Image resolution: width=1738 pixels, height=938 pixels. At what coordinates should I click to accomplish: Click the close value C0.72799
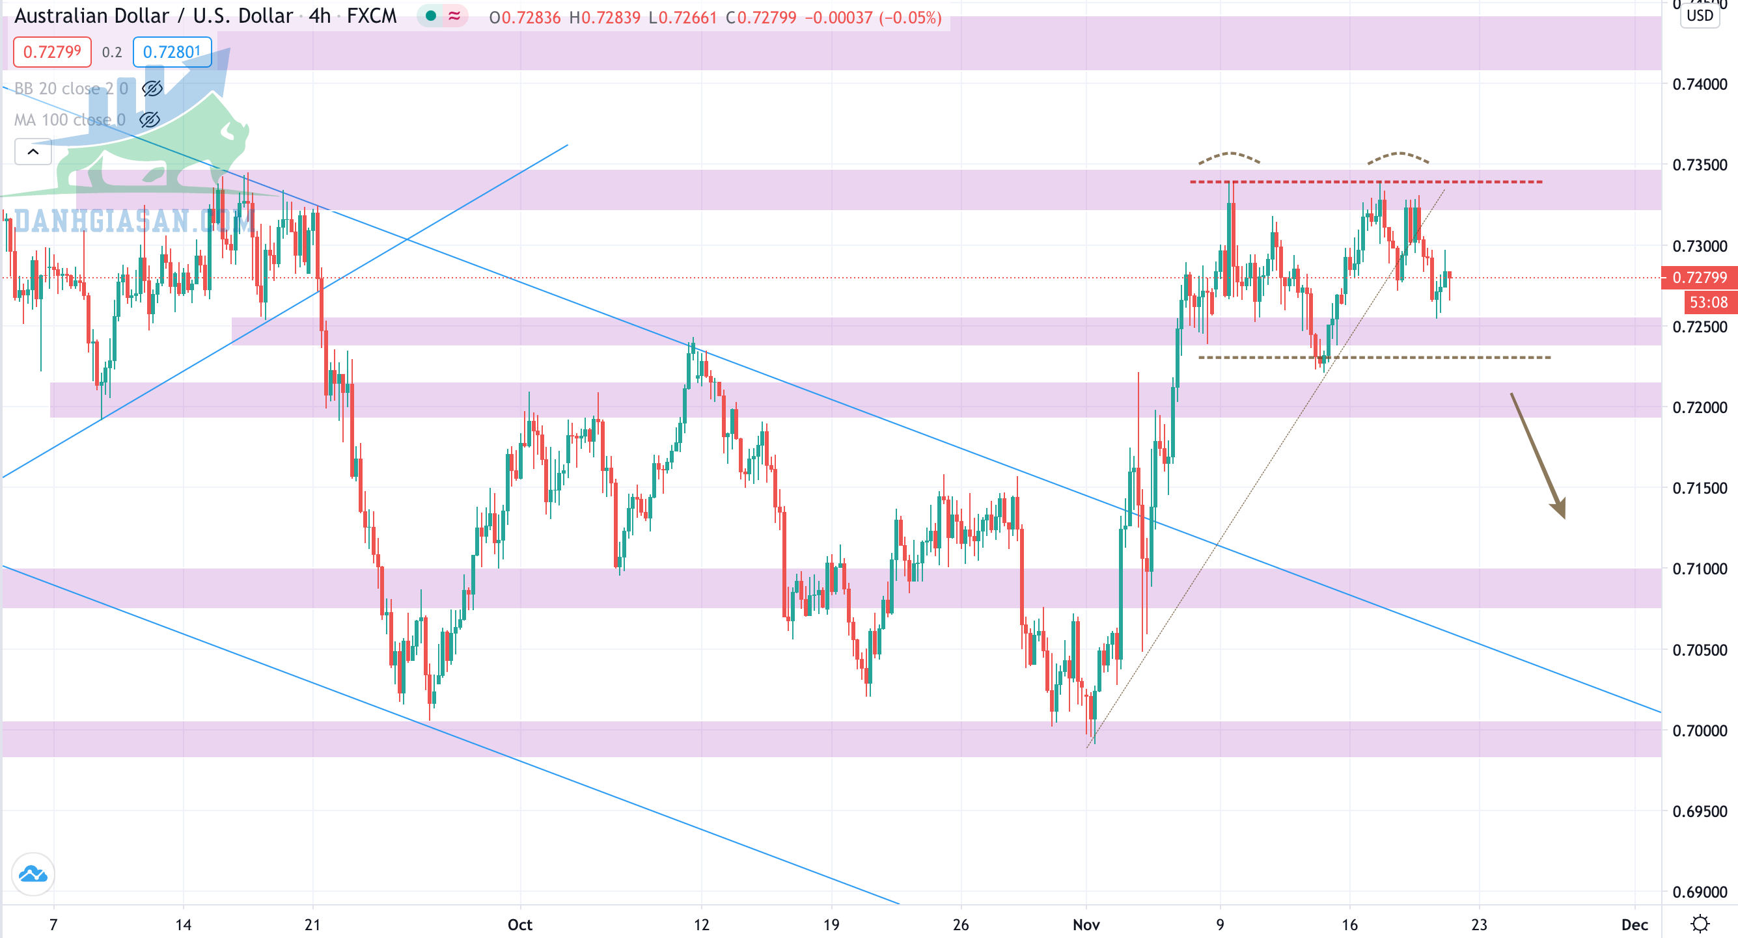pos(761,18)
